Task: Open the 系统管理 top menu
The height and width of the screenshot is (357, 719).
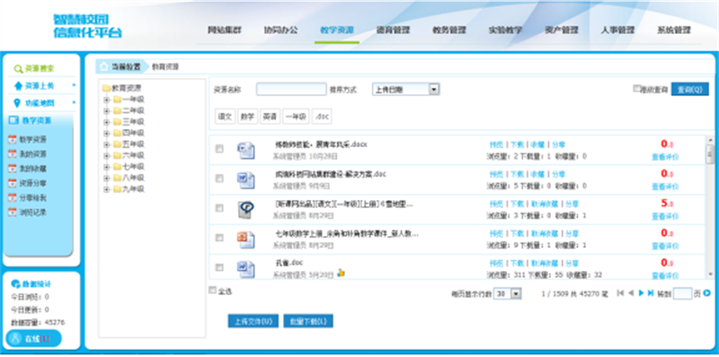Action: coord(674,30)
